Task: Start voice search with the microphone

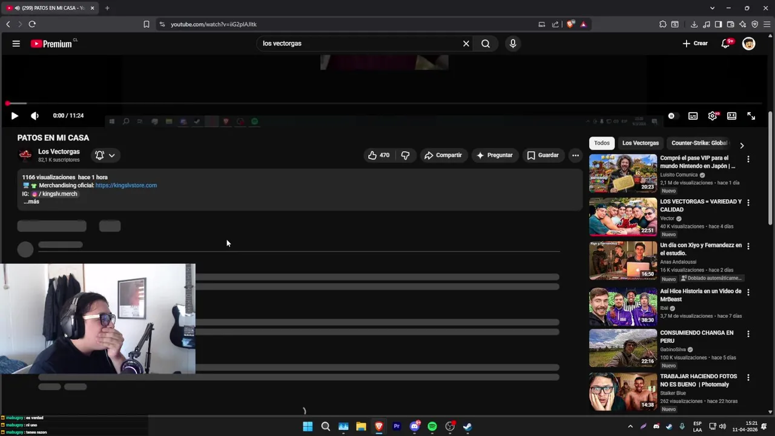Action: coord(513,44)
